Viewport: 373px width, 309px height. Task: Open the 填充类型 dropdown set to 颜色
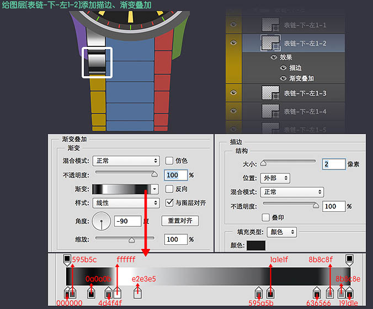coord(282,232)
